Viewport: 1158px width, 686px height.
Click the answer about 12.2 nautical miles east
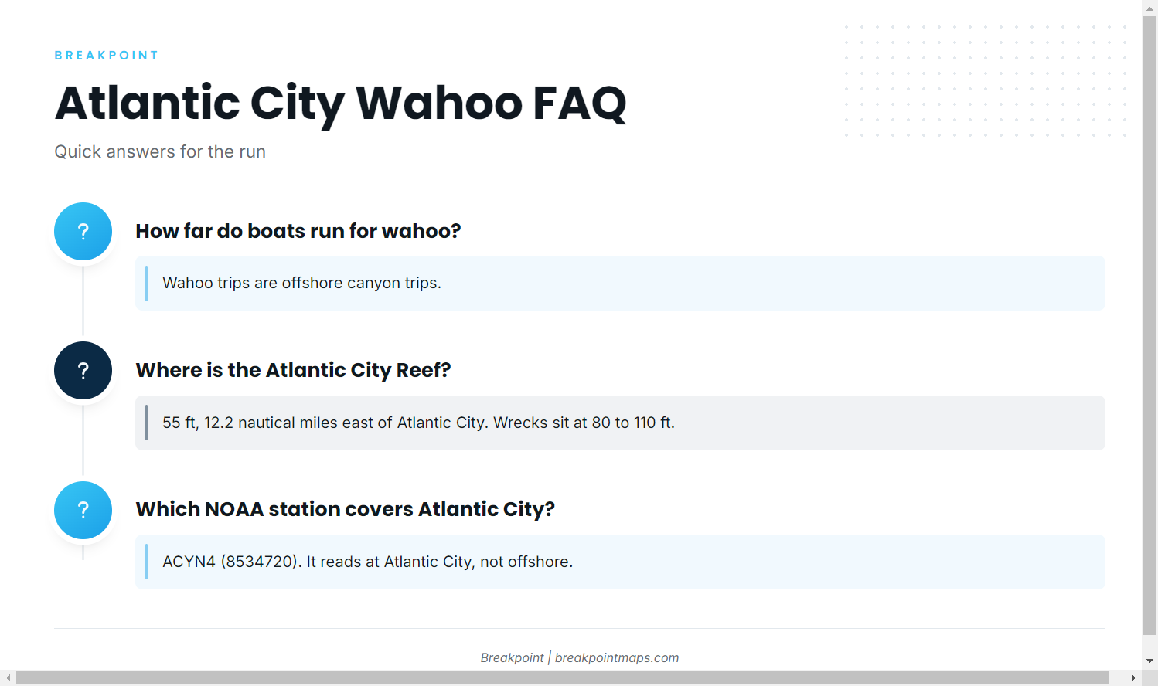coord(620,423)
